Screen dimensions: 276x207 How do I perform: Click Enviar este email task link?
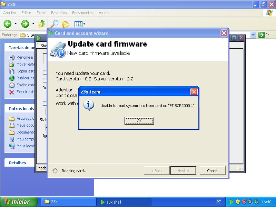tap(26, 85)
